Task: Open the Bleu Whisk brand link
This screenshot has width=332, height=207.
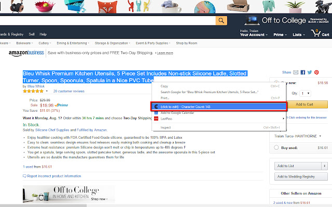Action: [x=36, y=86]
